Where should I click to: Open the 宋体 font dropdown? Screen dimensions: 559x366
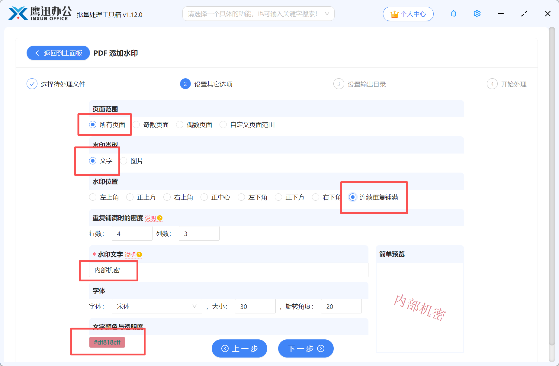(x=157, y=306)
